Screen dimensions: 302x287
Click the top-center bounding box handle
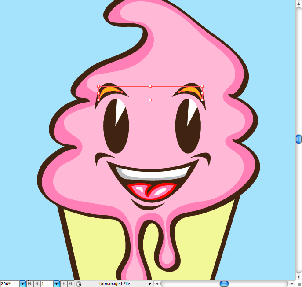click(x=150, y=86)
